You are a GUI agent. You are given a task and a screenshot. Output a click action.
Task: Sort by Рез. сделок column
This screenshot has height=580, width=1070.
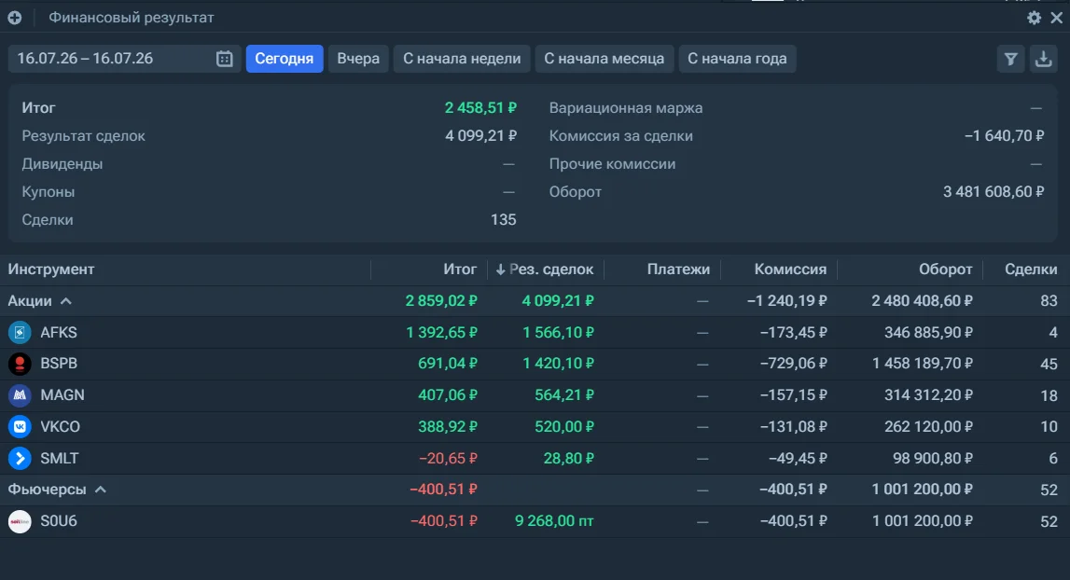(x=545, y=269)
